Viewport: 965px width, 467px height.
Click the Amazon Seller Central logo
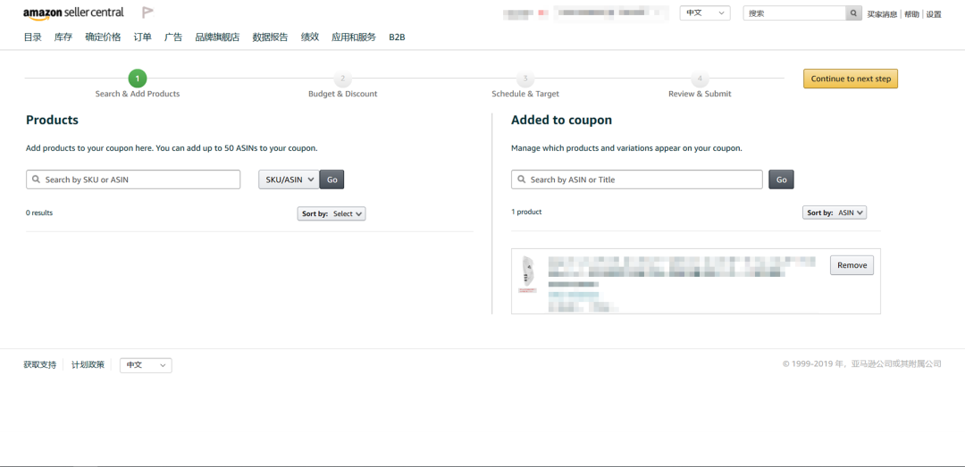[x=73, y=13]
